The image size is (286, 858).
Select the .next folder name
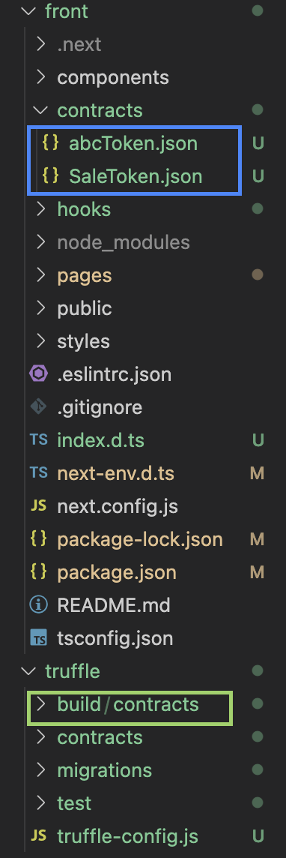point(79,45)
